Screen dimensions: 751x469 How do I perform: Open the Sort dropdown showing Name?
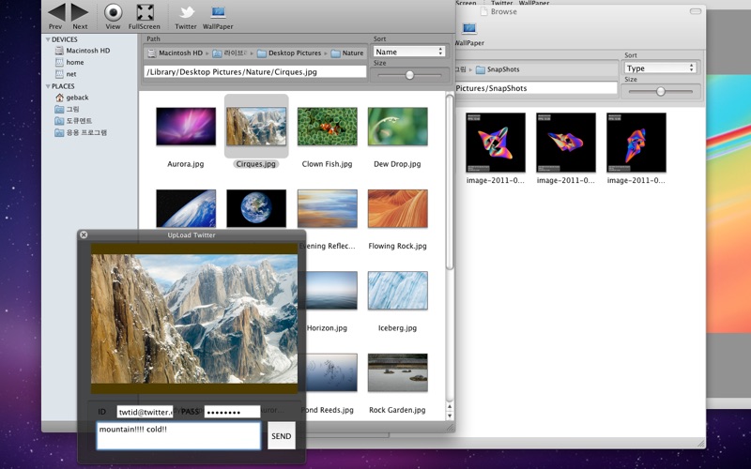coord(409,52)
